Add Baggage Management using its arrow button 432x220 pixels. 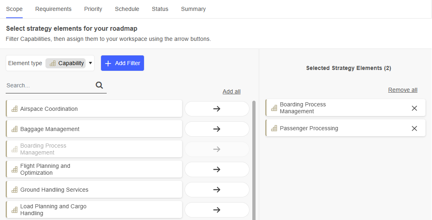(x=217, y=129)
